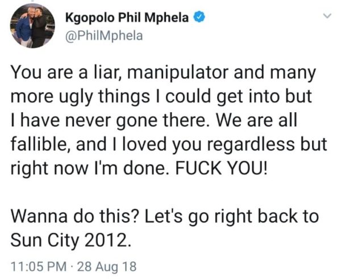This screenshot has height=279, width=341.
Task: Click the blue verified badge icon
Action: (199, 17)
